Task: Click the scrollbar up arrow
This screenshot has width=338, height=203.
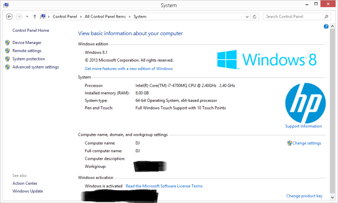Action: [x=332, y=26]
